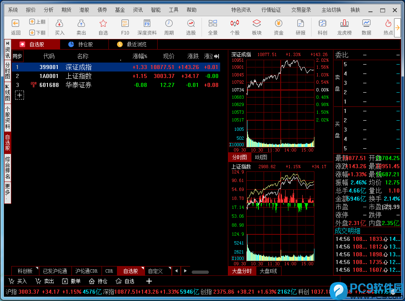Viewport: 405px width, 301px height.
Task: Open the 个股资料 sidebar tab
Action: pyautogui.click(x=7, y=117)
